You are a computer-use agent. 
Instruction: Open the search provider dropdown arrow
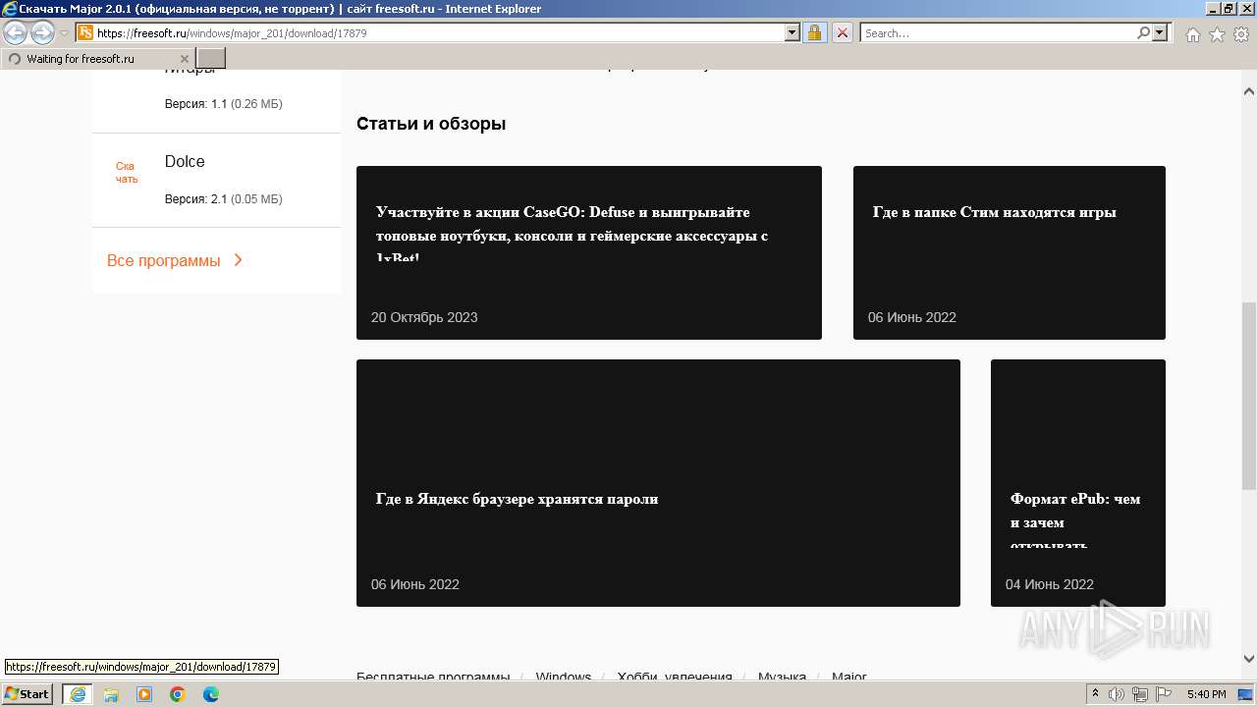point(1161,32)
